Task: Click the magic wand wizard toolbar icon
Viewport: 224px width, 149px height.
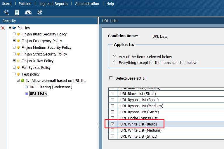Action: pyautogui.click(x=6, y=12)
